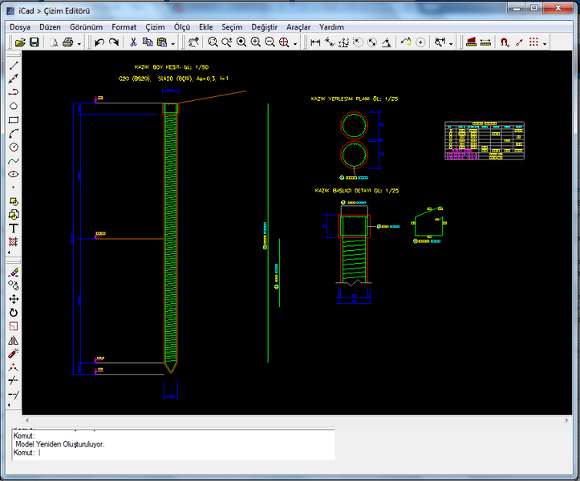Select the rotate tool
The width and height of the screenshot is (580, 481).
pyautogui.click(x=14, y=313)
